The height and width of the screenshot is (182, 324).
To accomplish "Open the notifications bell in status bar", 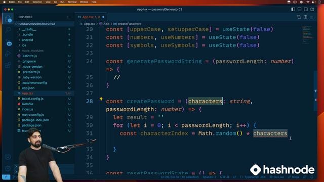I will (312, 177).
